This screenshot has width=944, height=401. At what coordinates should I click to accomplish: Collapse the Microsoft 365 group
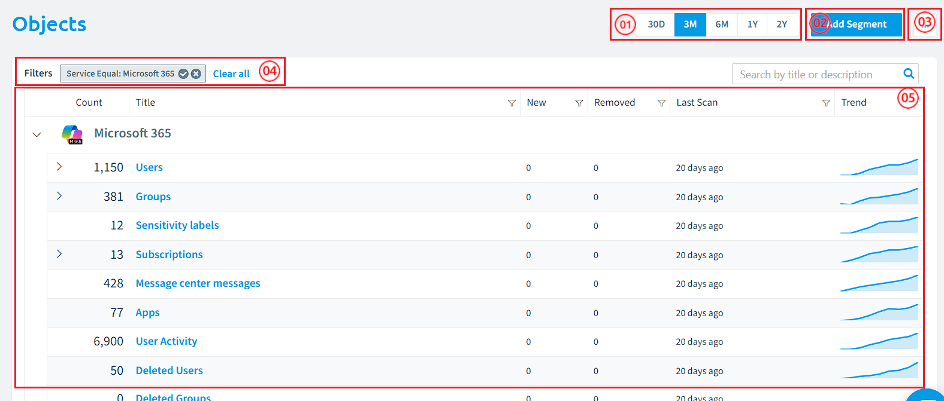(x=37, y=134)
